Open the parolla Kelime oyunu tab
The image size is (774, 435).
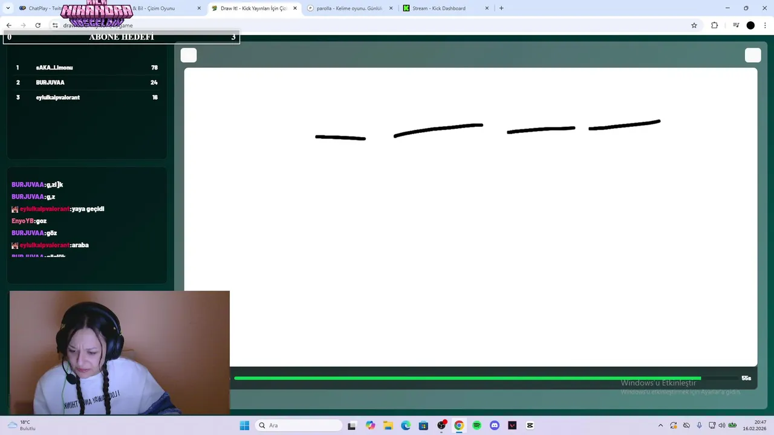coord(350,8)
